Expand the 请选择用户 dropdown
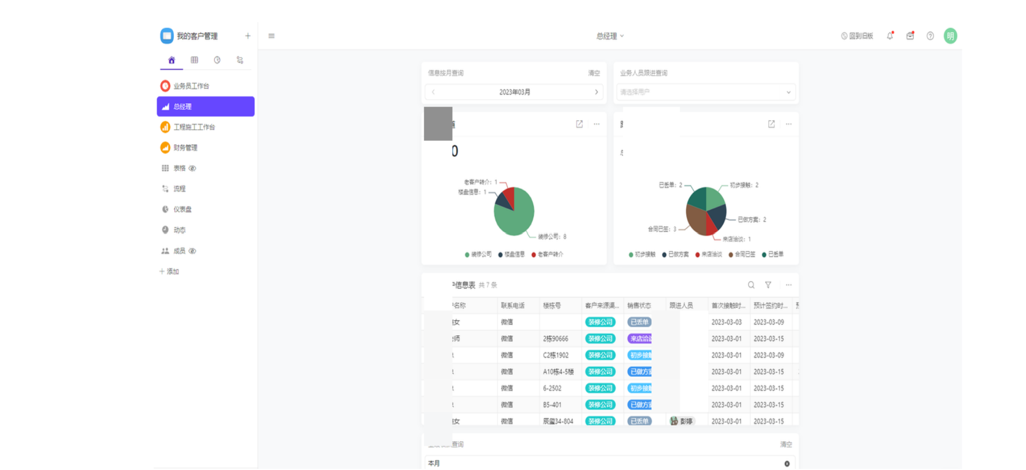The height and width of the screenshot is (470, 1026). (705, 92)
